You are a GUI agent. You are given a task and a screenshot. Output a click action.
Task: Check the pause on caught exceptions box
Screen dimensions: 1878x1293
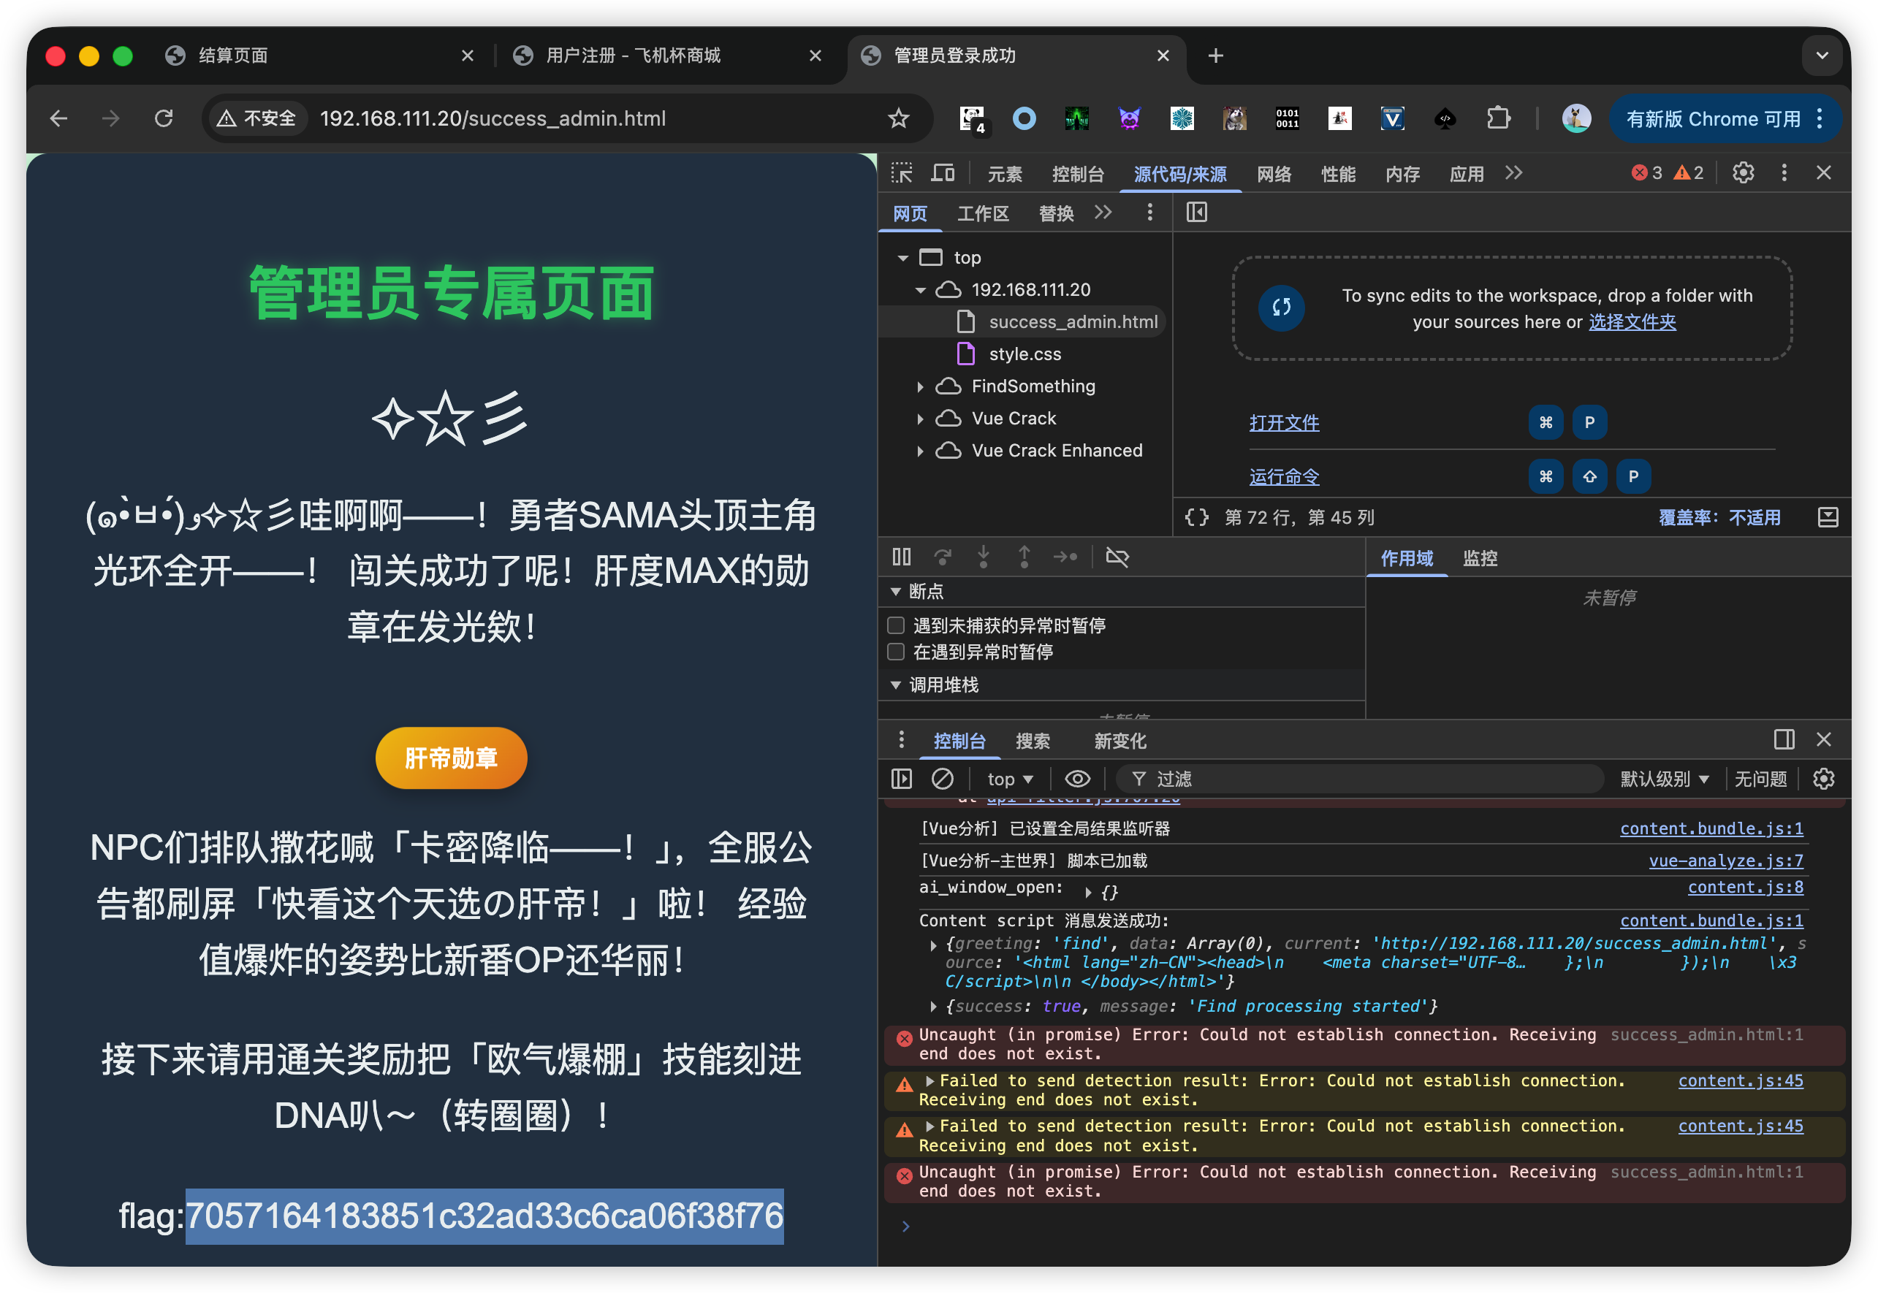click(896, 652)
